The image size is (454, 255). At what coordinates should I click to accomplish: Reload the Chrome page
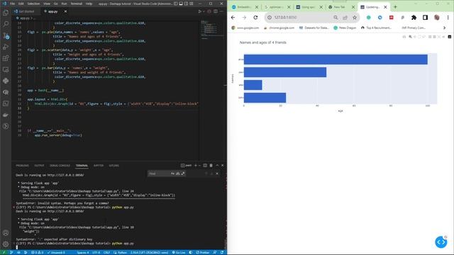(255, 18)
